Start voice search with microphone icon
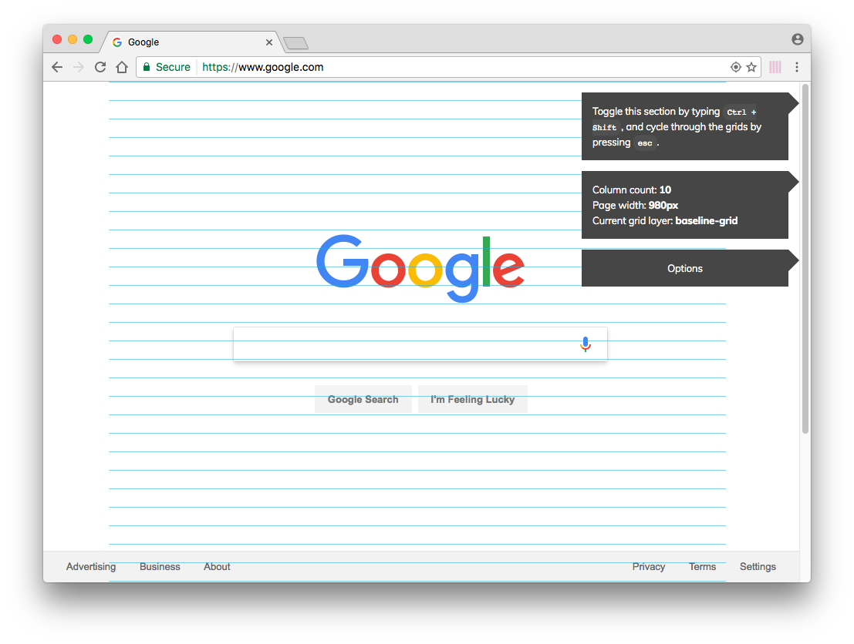This screenshot has width=854, height=644. 586,344
